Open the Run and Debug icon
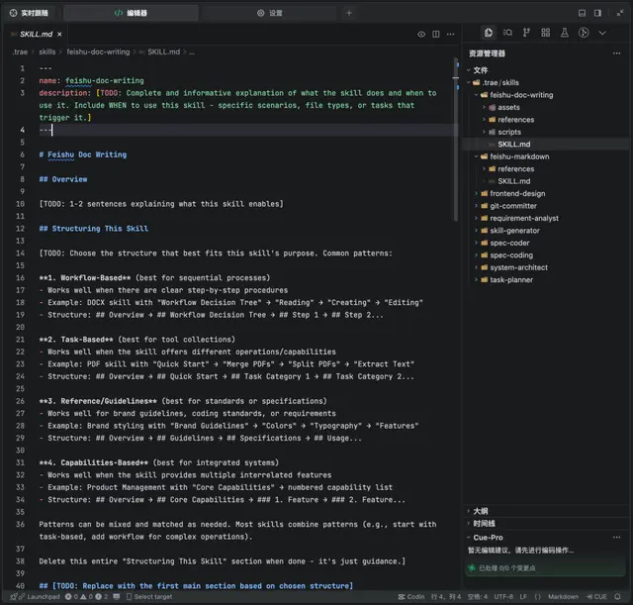This screenshot has height=605, width=633. point(584,33)
